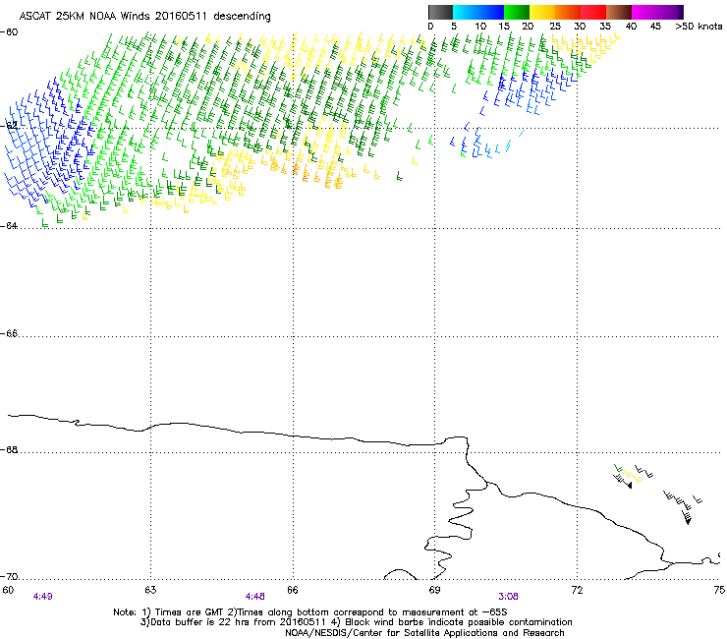Click the brown 35-40 knots color segment

click(x=619, y=12)
